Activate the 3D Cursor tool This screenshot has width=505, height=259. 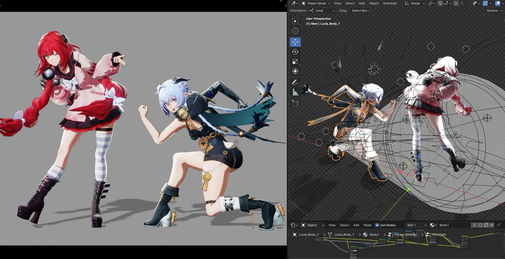click(295, 31)
